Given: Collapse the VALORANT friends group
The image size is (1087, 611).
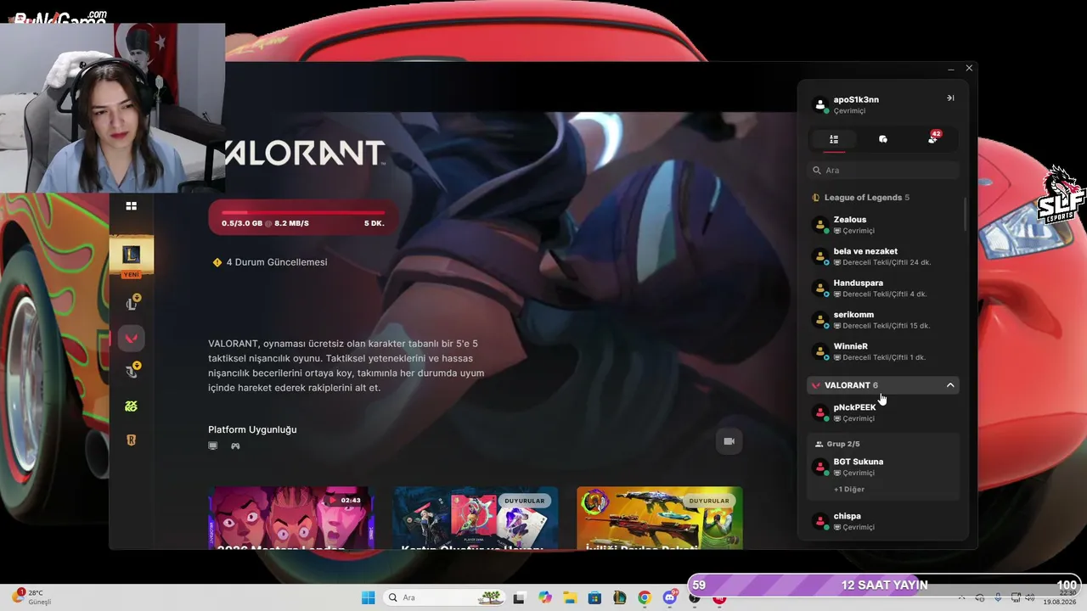Looking at the screenshot, I should coord(950,385).
